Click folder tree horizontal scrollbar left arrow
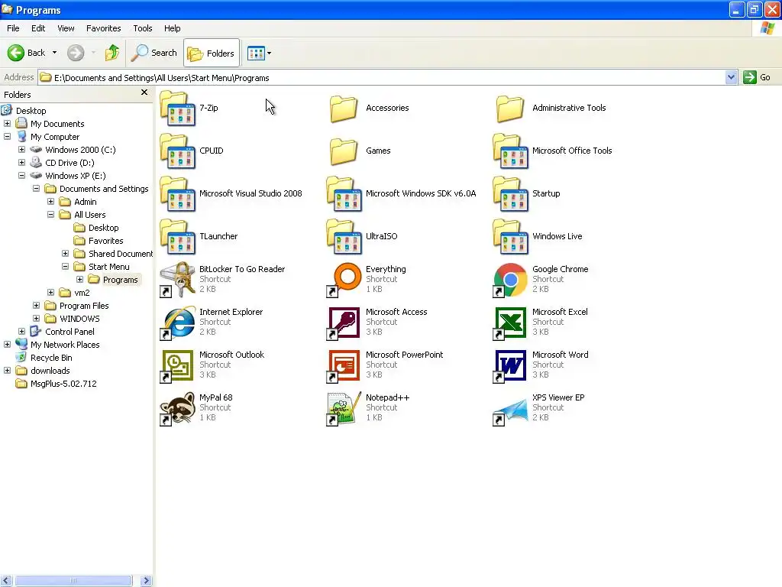The height and width of the screenshot is (587, 782). tap(6, 581)
